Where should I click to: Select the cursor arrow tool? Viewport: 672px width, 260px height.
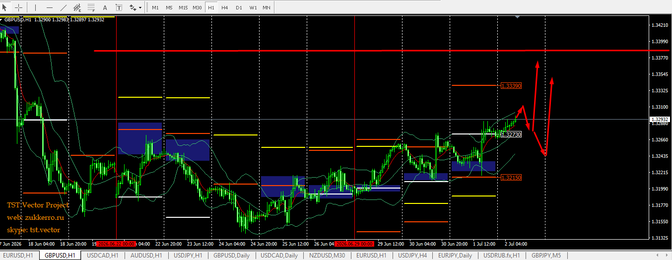point(5,7)
